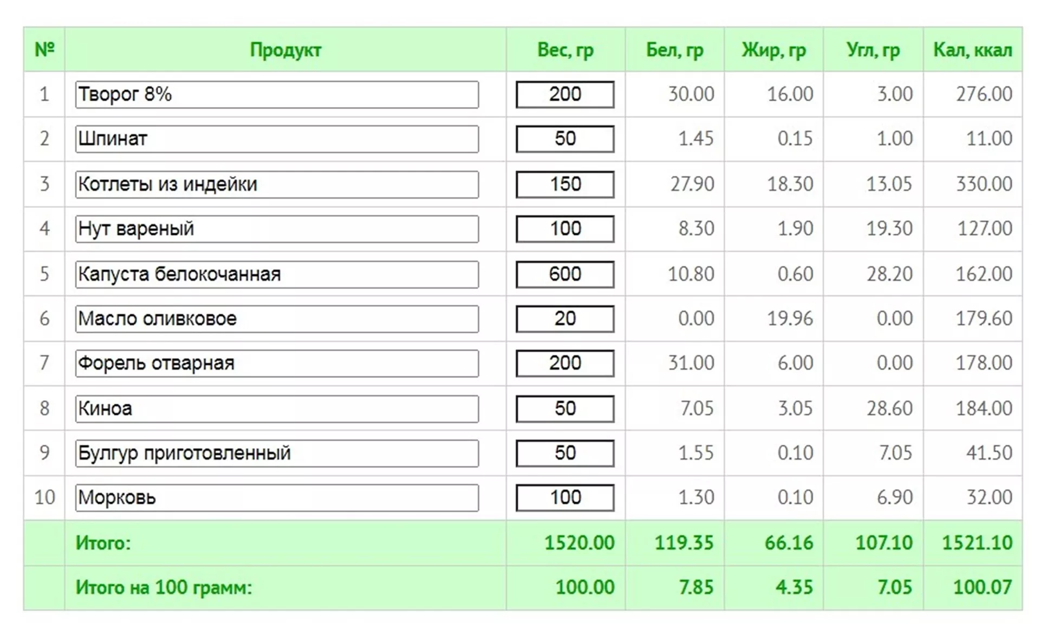Click the Кал, ккал column header
Viewport: 1040px width, 631px height.
click(x=972, y=50)
